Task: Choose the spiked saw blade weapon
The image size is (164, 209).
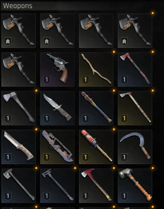Action: click(57, 147)
